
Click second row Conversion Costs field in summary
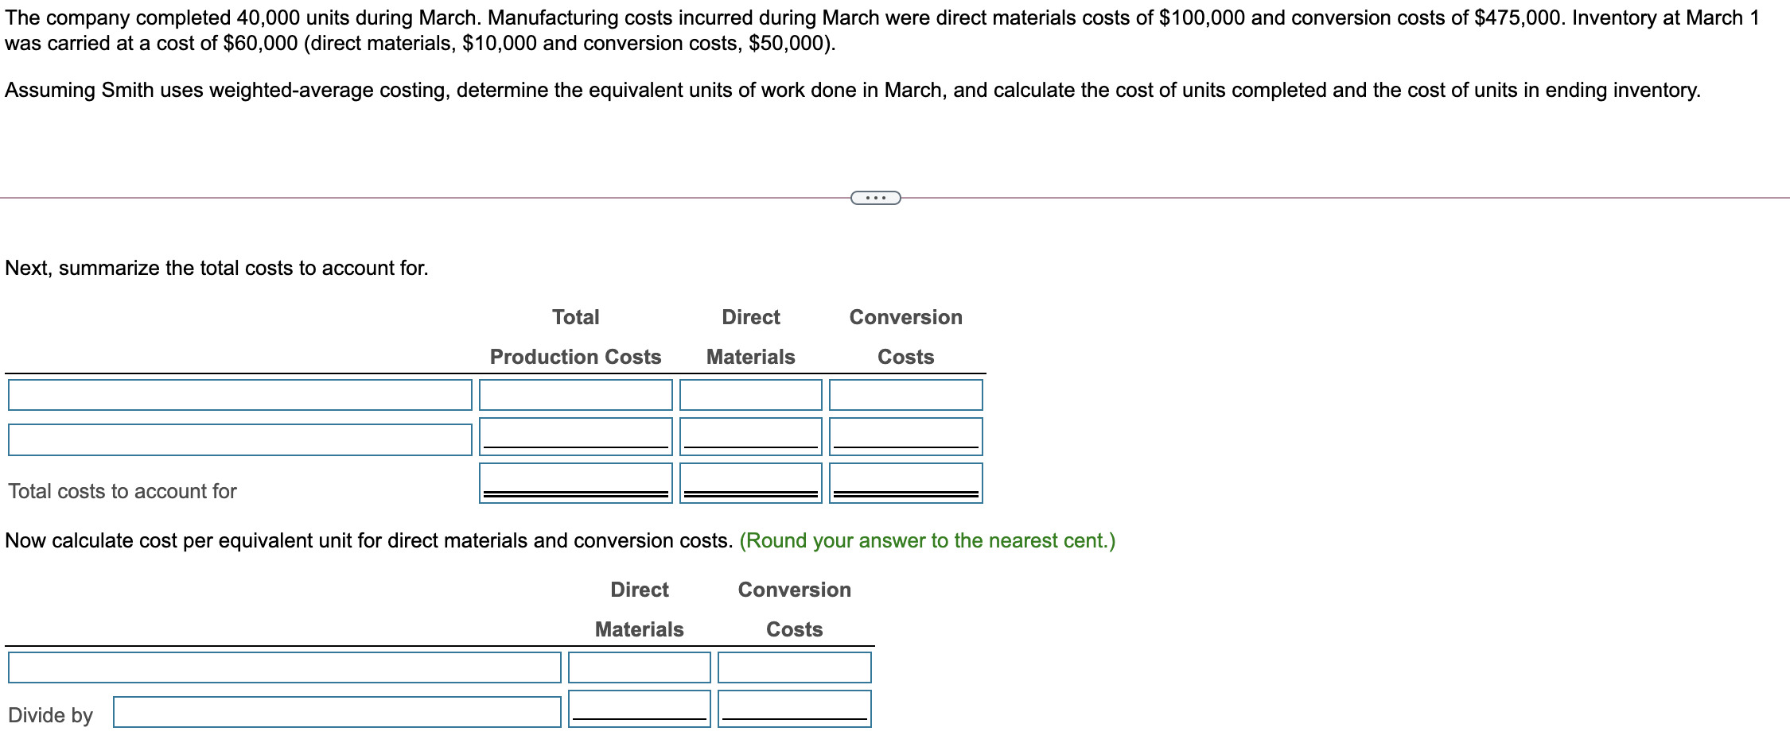tap(906, 437)
